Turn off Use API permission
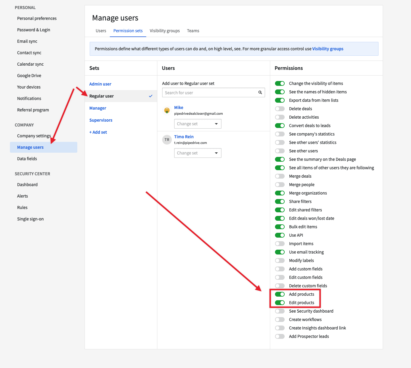 pyautogui.click(x=280, y=235)
